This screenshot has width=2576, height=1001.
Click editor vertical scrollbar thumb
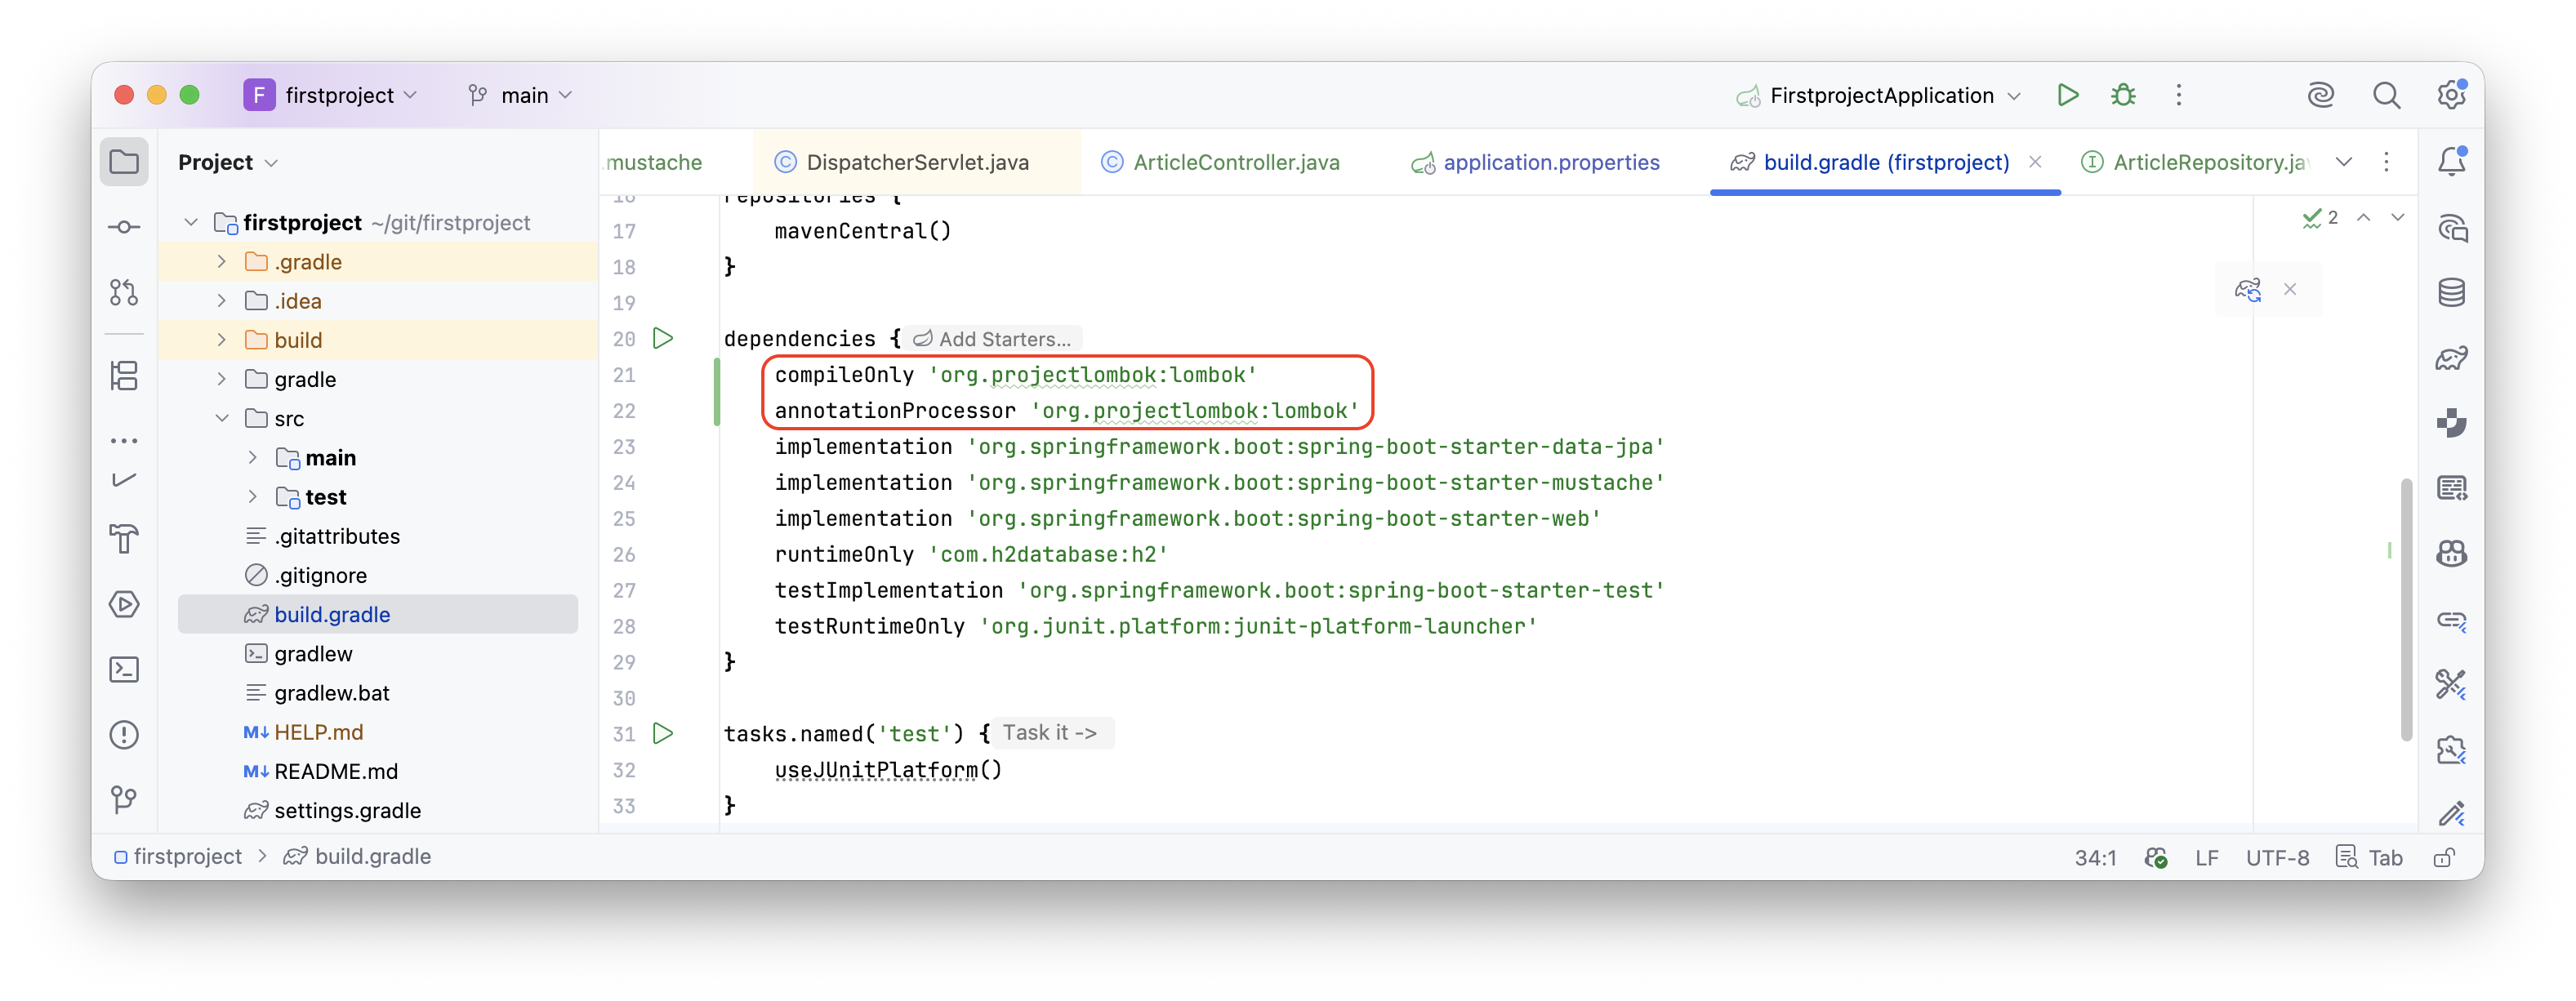2405,609
